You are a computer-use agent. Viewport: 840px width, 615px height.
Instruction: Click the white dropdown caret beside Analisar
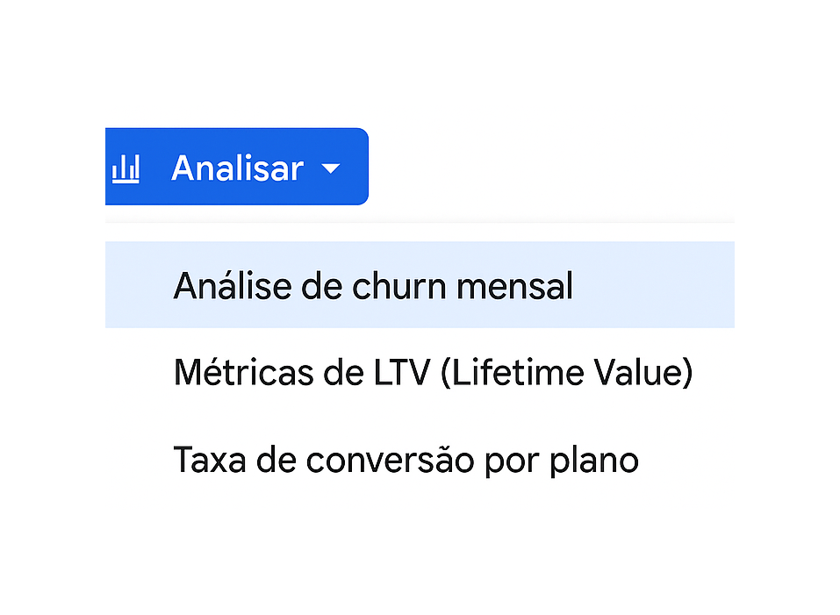pos(331,169)
